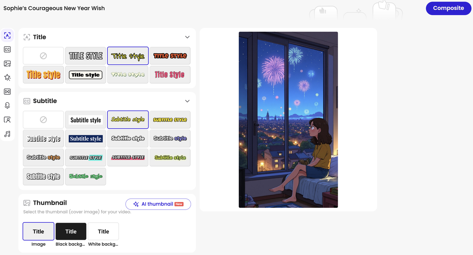Open the microphone voiceover sidebar icon

coord(7,106)
